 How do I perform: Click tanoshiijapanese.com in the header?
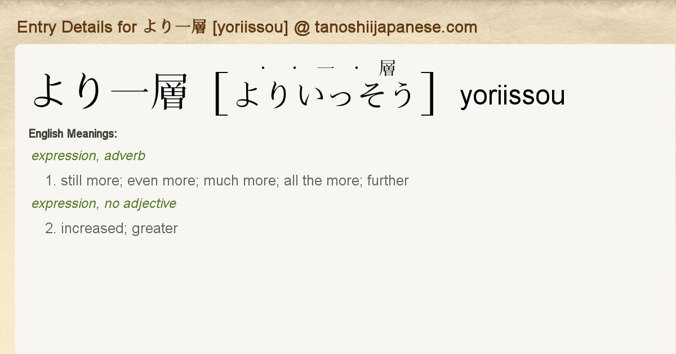[396, 27]
